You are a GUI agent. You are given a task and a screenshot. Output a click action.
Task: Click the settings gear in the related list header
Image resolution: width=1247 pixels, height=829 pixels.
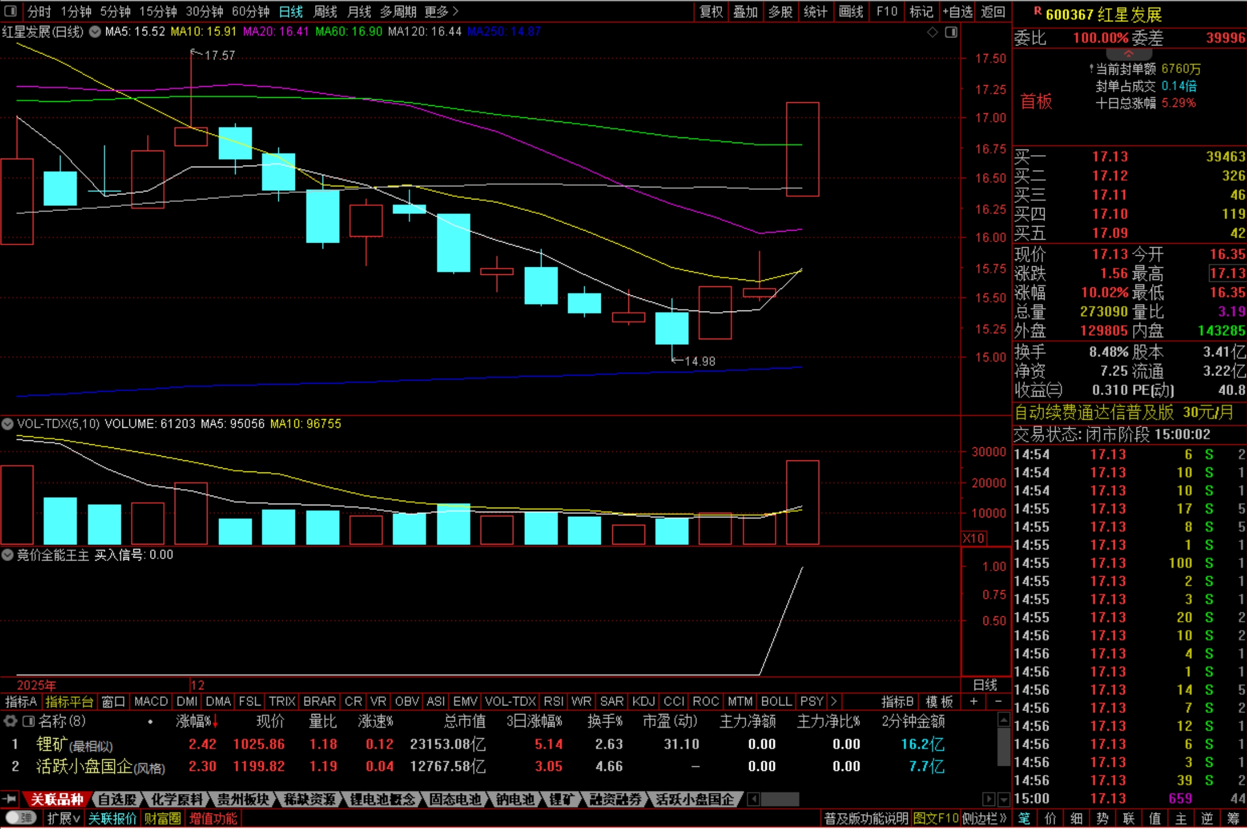(10, 721)
